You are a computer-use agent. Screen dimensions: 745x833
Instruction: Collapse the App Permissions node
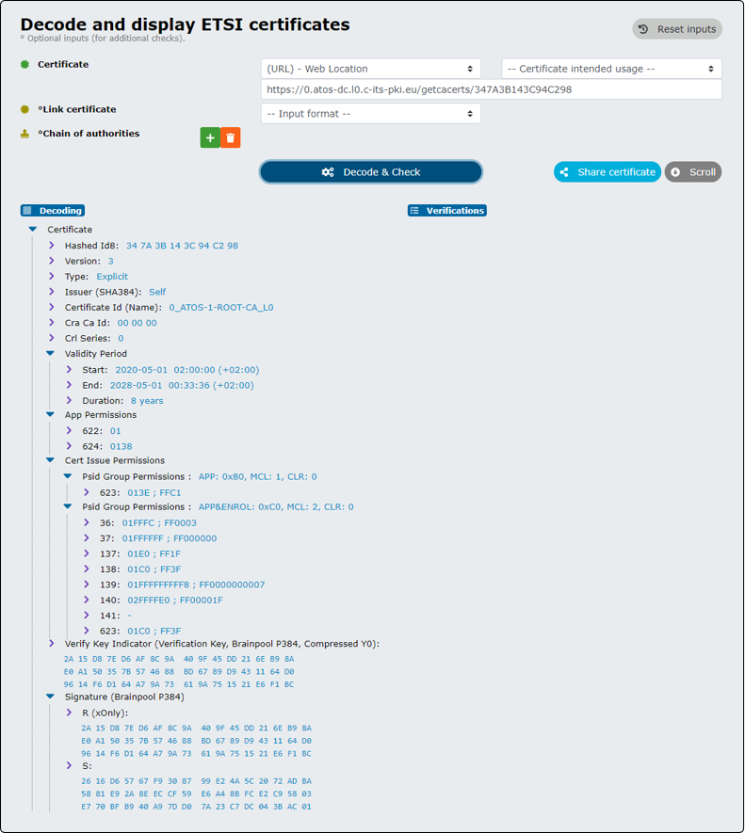(50, 414)
